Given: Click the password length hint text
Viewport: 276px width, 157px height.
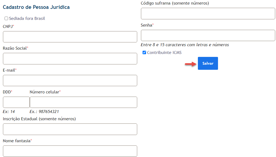Looking at the screenshot, I should point(185,45).
